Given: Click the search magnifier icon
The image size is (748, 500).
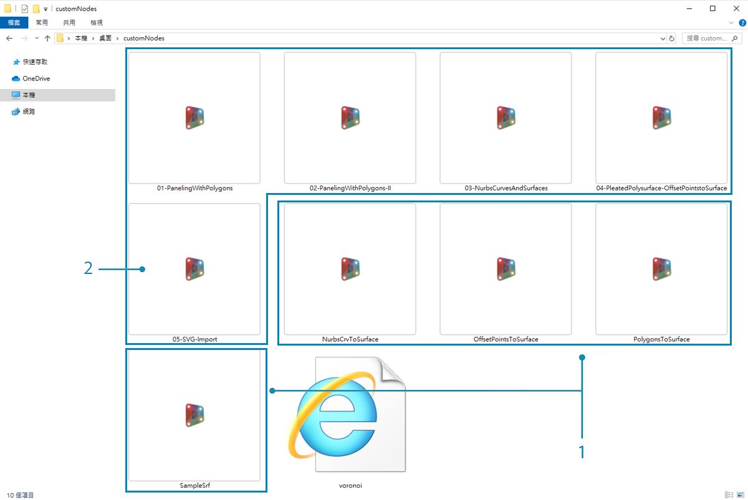Looking at the screenshot, I should 736,39.
